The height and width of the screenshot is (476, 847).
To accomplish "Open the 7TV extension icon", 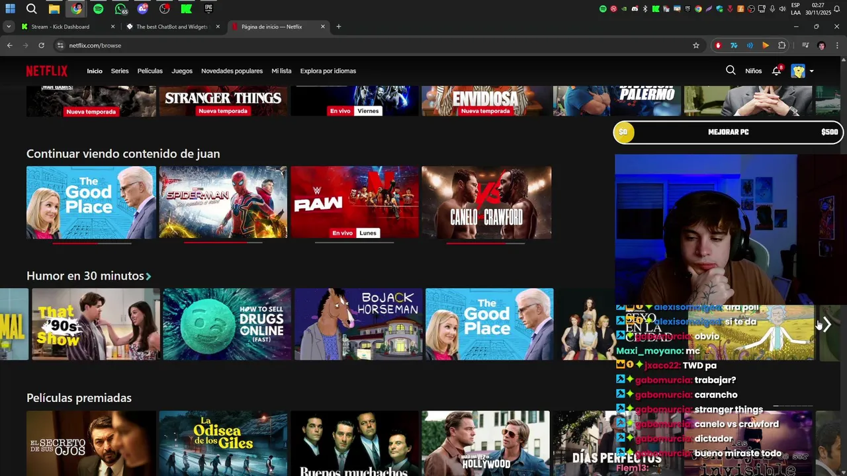I will point(734,46).
